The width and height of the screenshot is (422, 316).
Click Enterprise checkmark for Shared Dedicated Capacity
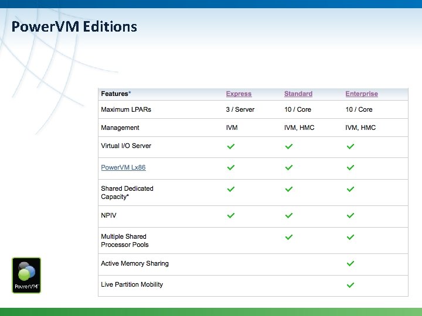(x=350, y=189)
